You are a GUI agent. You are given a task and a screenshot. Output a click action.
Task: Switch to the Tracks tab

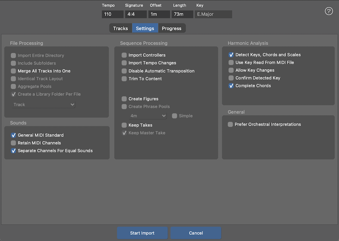[120, 28]
